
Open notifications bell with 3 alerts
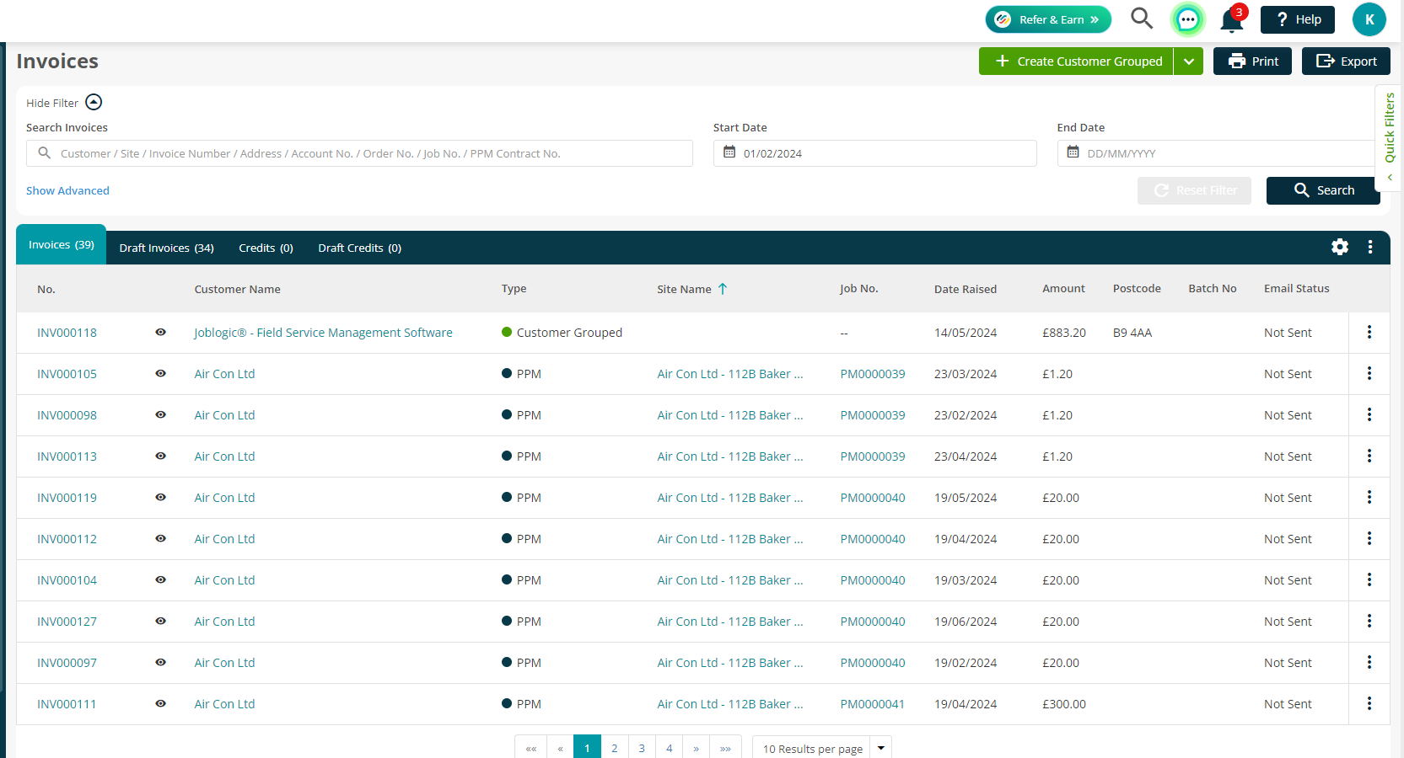[x=1232, y=19]
